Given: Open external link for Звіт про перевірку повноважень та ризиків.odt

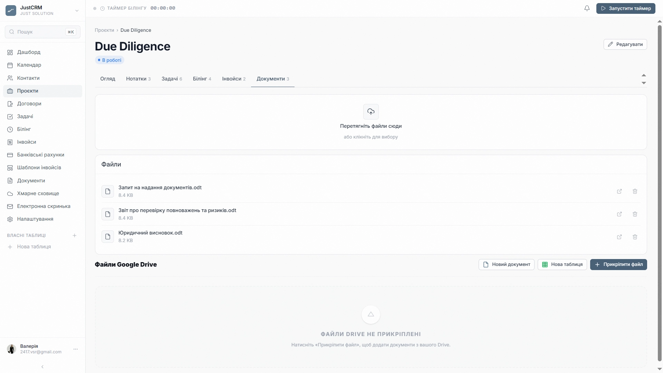Looking at the screenshot, I should click(619, 214).
